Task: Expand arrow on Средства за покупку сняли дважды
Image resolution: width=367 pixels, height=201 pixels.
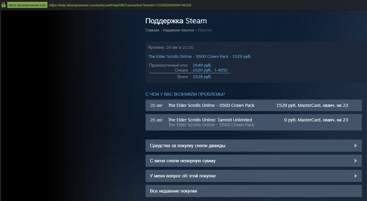Action: 356,146
